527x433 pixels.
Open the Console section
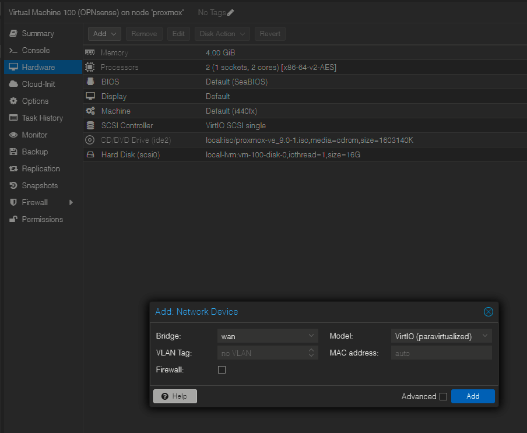(x=43, y=50)
